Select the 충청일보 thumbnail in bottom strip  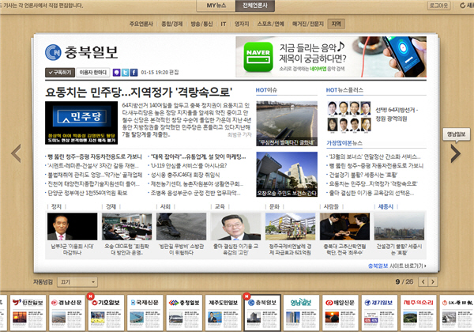184,313
